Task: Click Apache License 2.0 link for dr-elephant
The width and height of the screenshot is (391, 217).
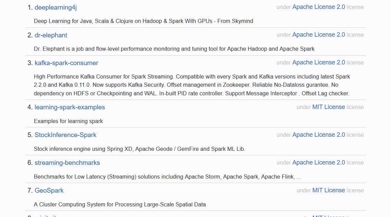Action: pos(318,35)
